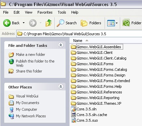
Task: Open the Back history dropdown arrow
Action: [x=24, y=23]
